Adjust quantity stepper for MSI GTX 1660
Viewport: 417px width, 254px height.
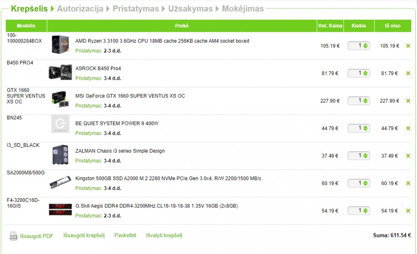[x=365, y=101]
